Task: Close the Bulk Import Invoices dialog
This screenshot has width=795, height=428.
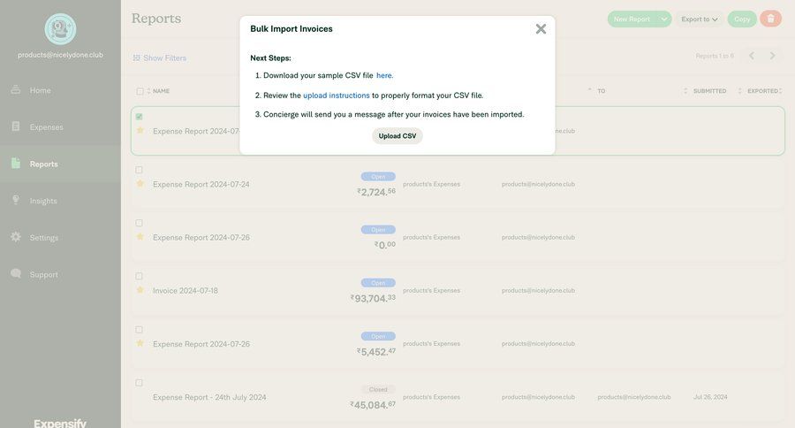Action: pyautogui.click(x=541, y=29)
